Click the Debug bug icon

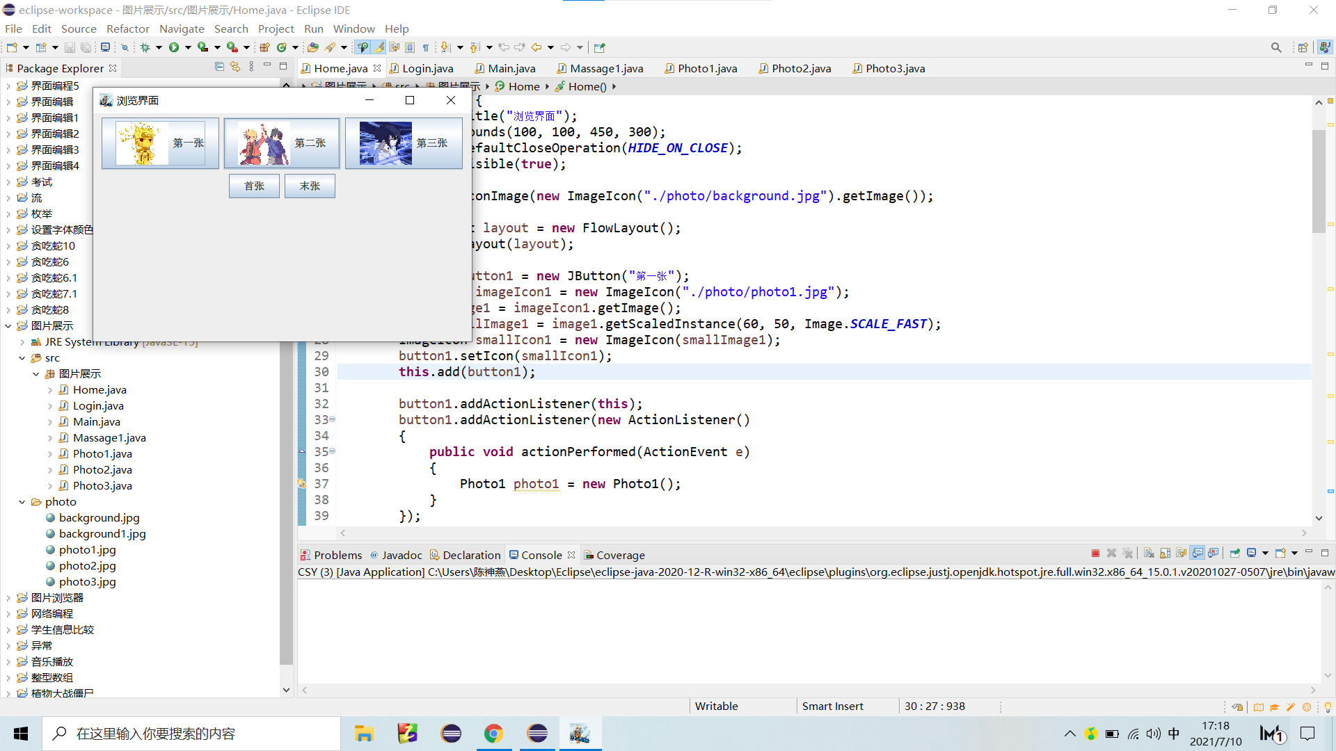click(145, 47)
